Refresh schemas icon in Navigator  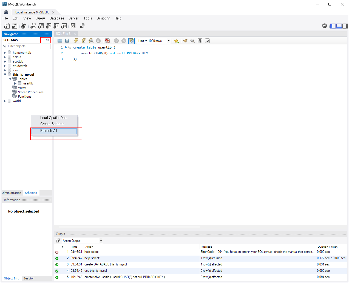pos(47,40)
